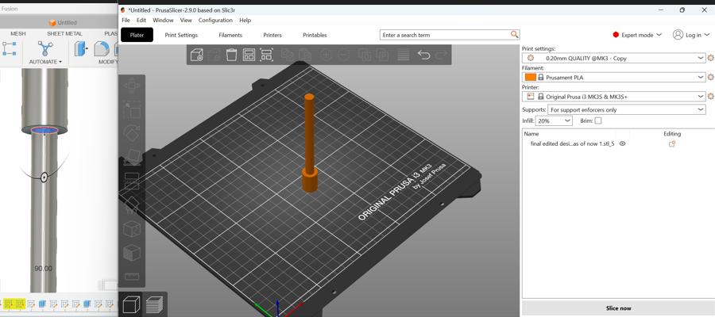Click the Arrange selection icon
The height and width of the screenshot is (317, 715).
(266, 55)
